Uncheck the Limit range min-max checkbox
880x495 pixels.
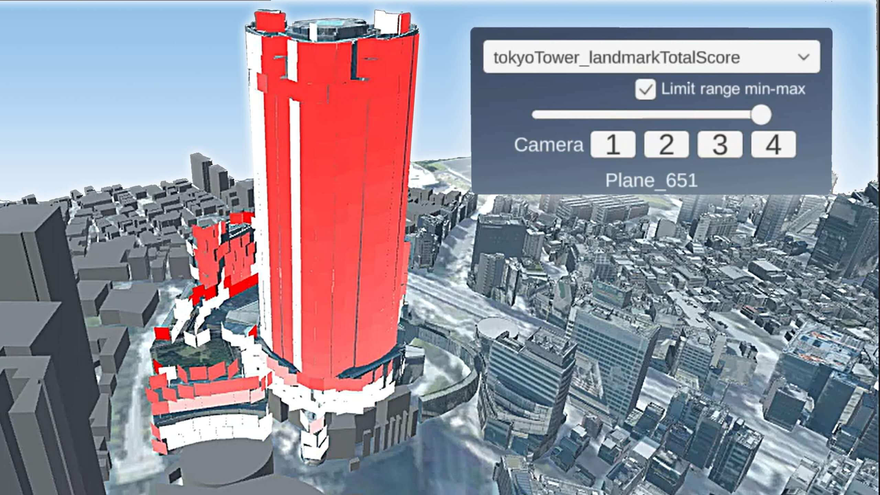click(645, 90)
